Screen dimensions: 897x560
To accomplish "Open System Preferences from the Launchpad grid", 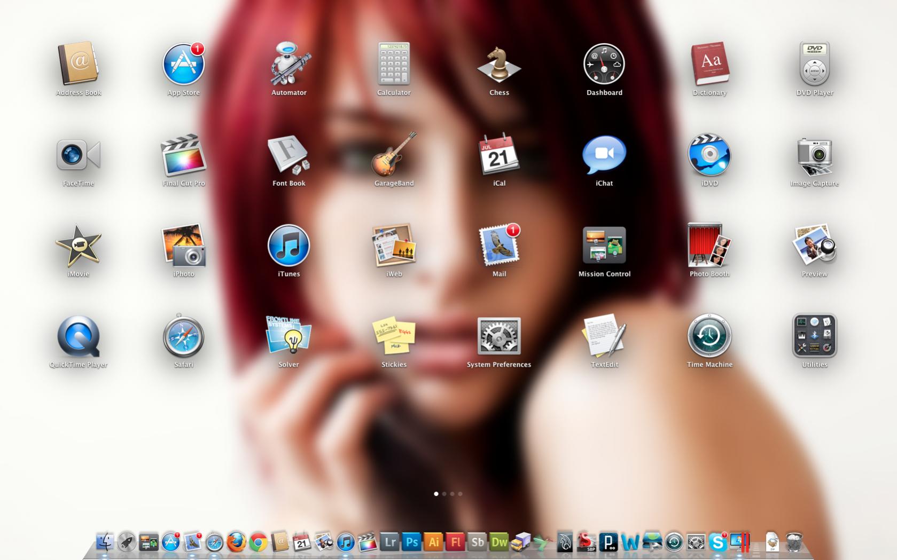I will click(x=499, y=336).
